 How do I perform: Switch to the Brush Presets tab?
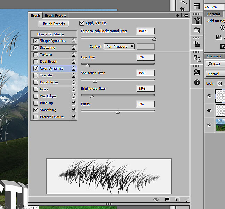pyautogui.click(x=56, y=15)
